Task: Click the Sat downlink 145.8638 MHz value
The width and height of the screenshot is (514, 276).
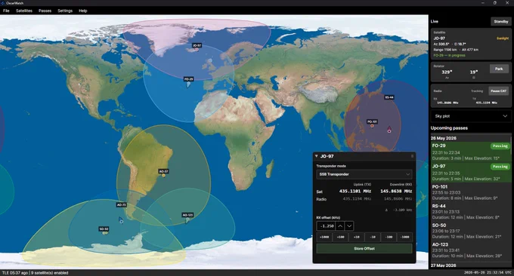Action: point(396,192)
